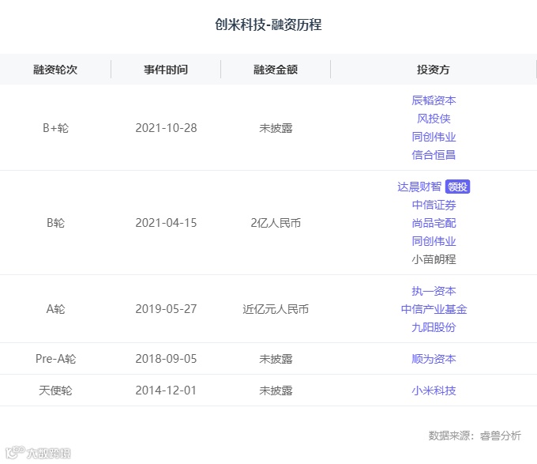Screen dimensions: 537x464
Task: Click the 融资轮次 column header
Action: coord(55,70)
